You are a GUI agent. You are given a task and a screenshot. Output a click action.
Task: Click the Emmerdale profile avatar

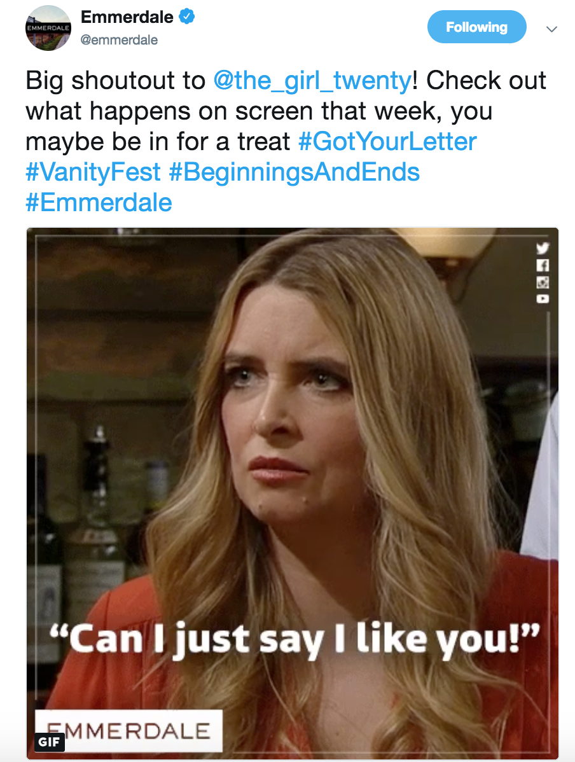coord(48,28)
